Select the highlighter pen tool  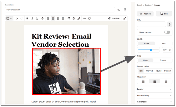tap(79, 18)
